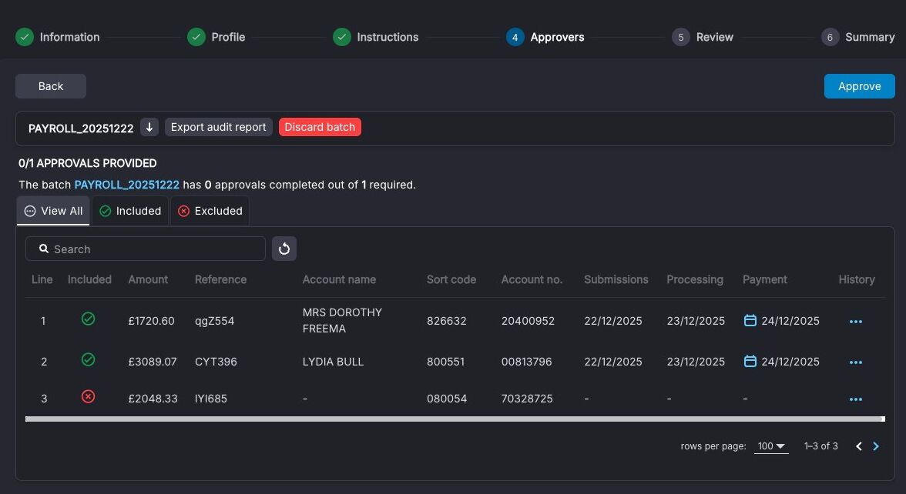Export the audit report

click(219, 127)
